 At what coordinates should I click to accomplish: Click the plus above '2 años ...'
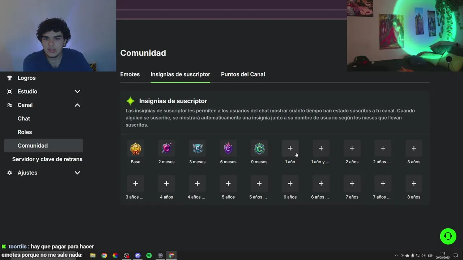[383, 148]
